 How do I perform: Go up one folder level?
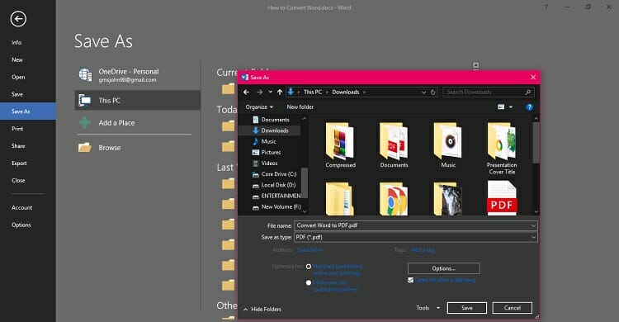click(280, 92)
